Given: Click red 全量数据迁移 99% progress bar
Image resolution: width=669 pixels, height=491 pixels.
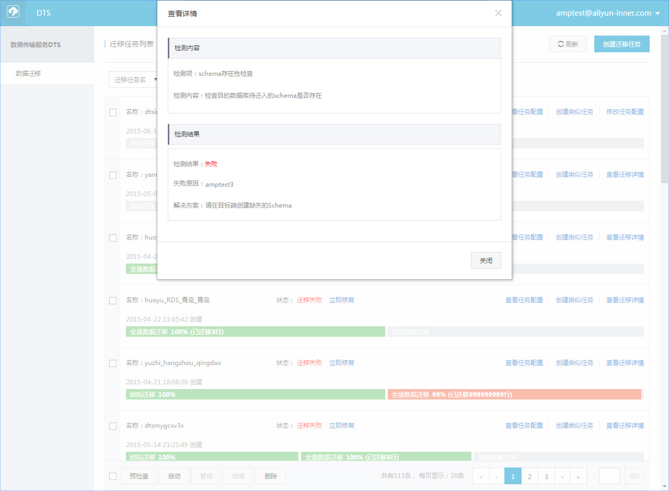Looking at the screenshot, I should coord(514,394).
